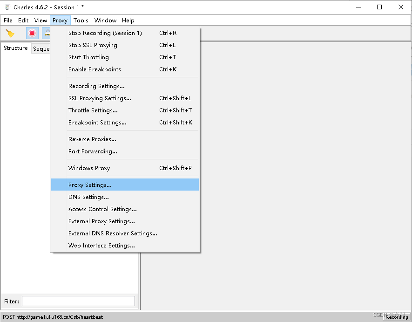The width and height of the screenshot is (412, 322).
Task: Choose Stop Recording (Session 1)
Action: [x=125, y=33]
